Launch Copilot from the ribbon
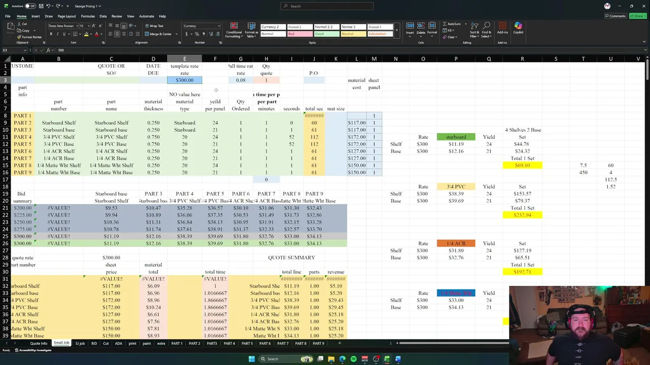650x365 pixels. (x=518, y=28)
